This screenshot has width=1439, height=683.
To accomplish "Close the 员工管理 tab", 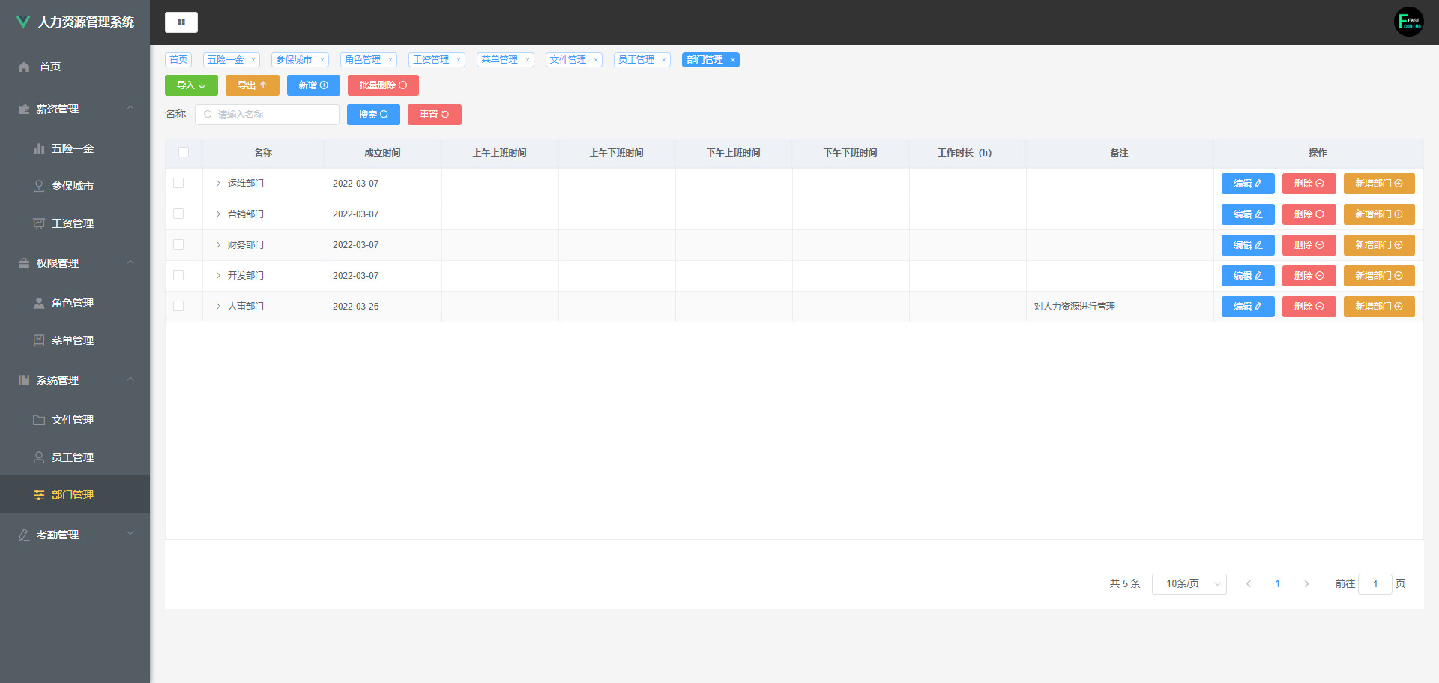I will (663, 60).
